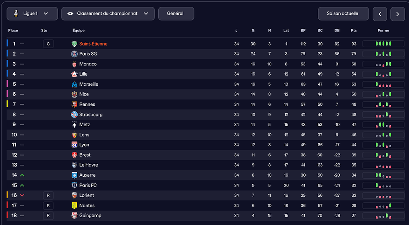Screen dimensions: 409x225
Task: Click the champion "C" status badge
Action: pyautogui.click(x=48, y=44)
